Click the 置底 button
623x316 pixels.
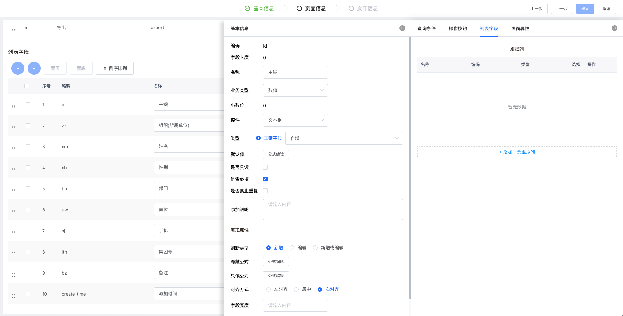(x=81, y=68)
